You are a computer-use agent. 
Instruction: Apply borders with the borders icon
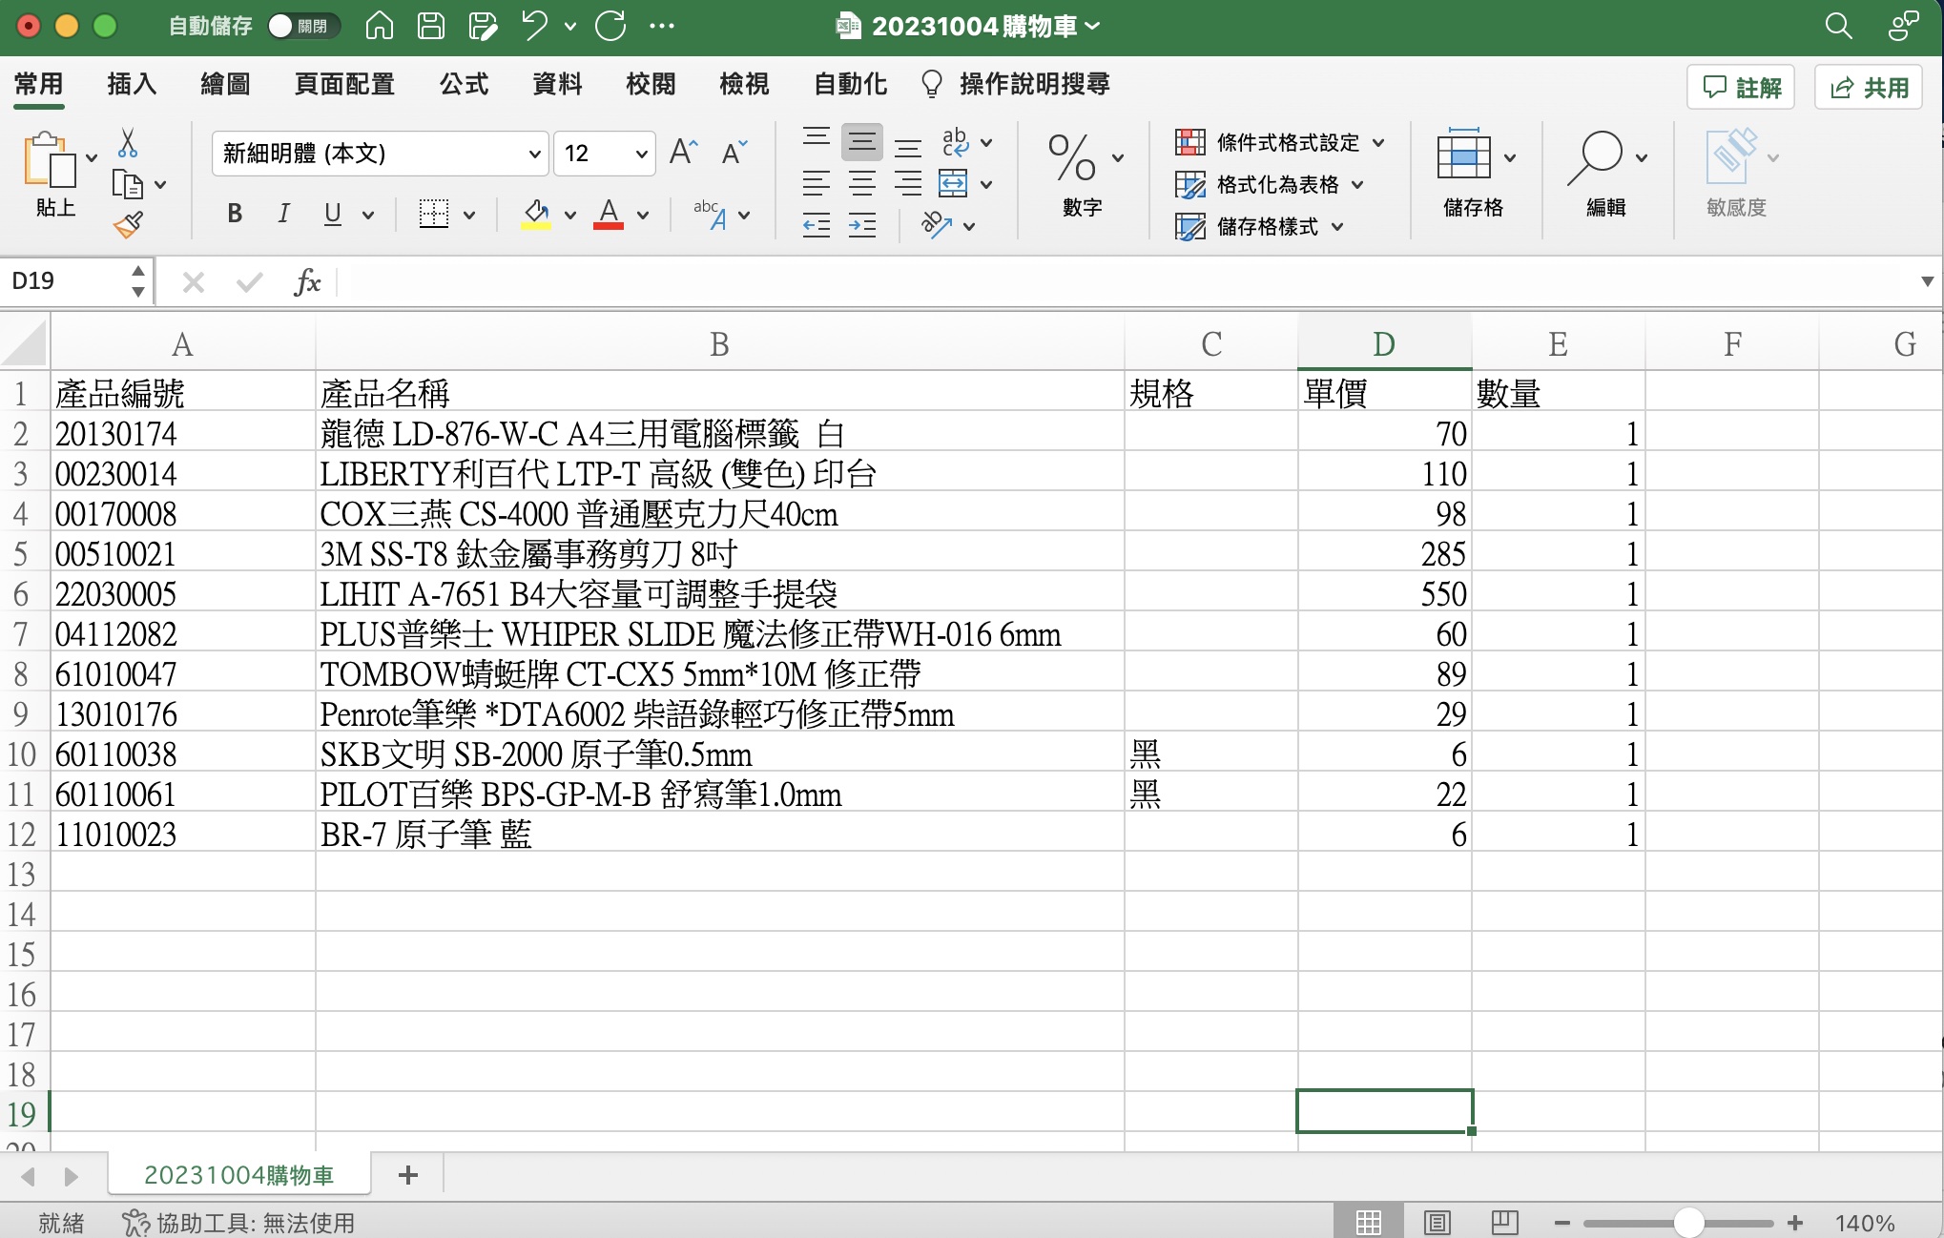click(434, 214)
